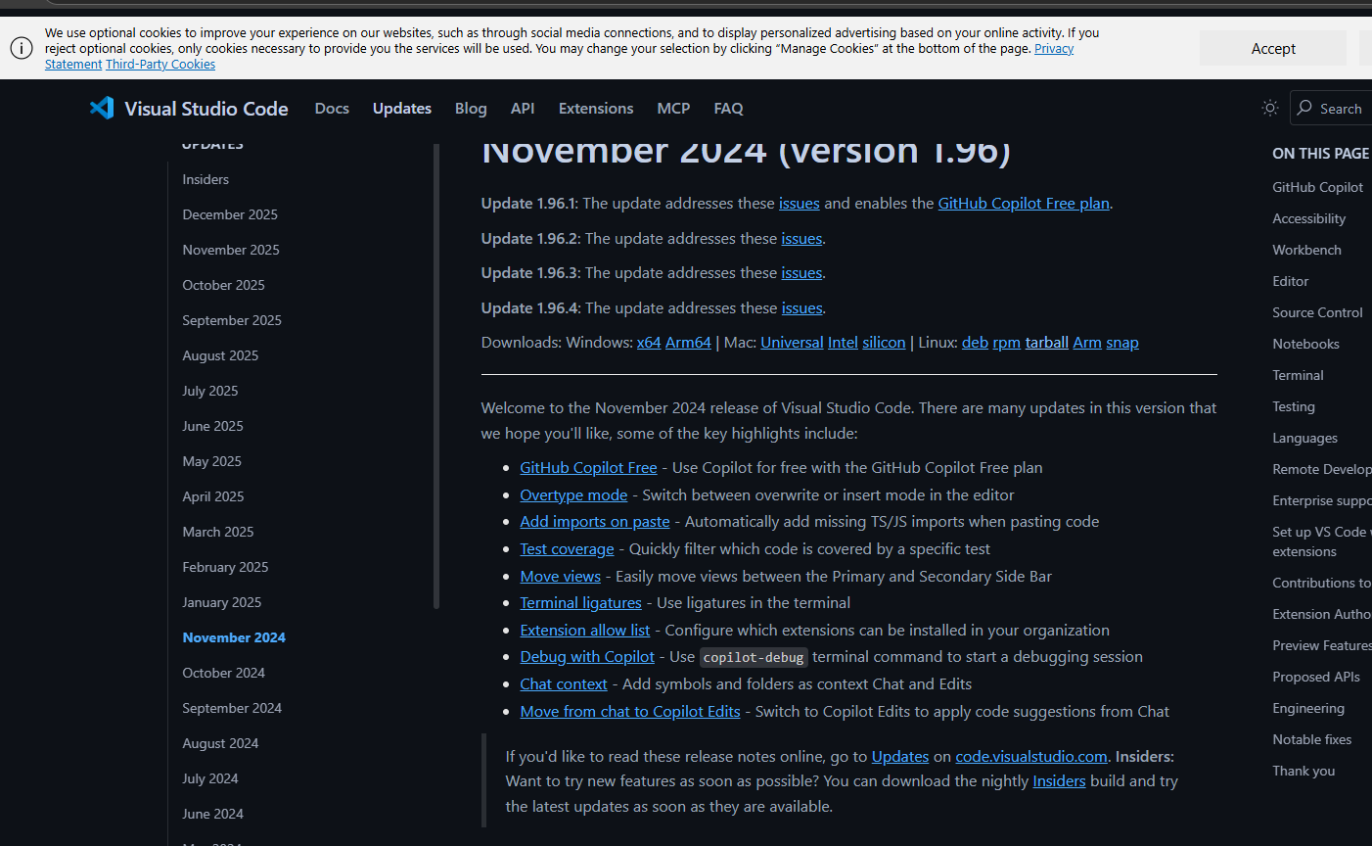
Task: Open Move from chat to Copilot Edits link
Action: [630, 712]
